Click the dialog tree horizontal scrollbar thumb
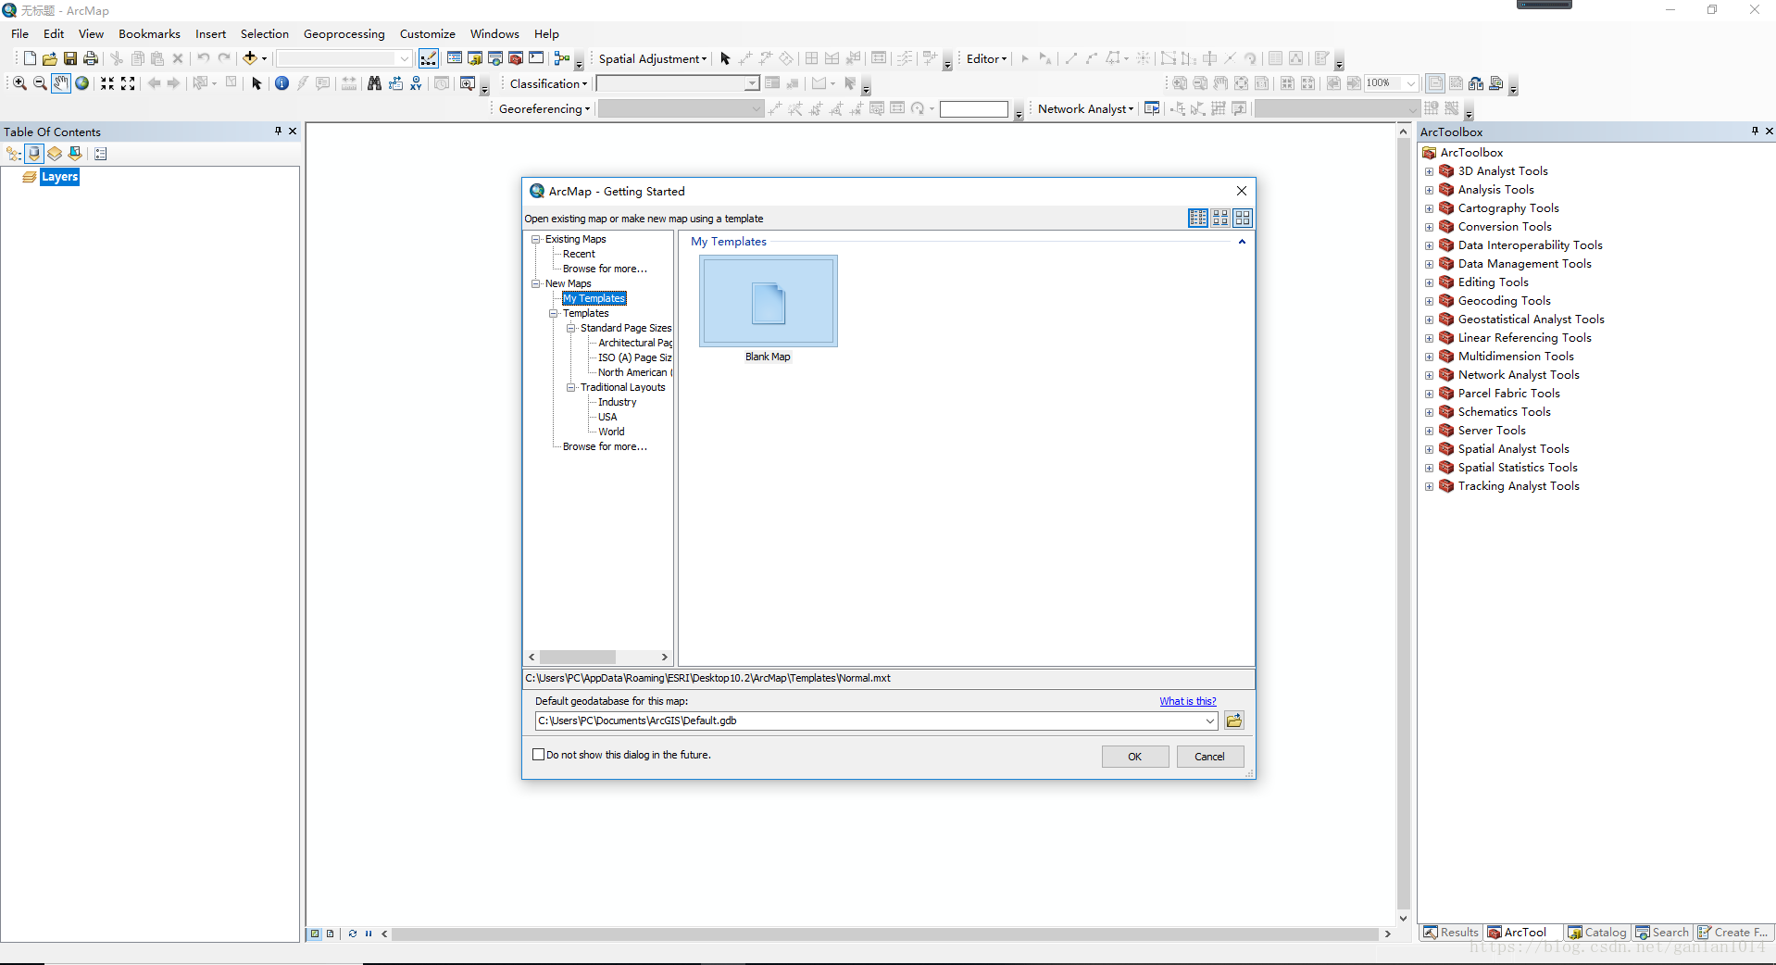This screenshot has width=1776, height=965. (578, 657)
